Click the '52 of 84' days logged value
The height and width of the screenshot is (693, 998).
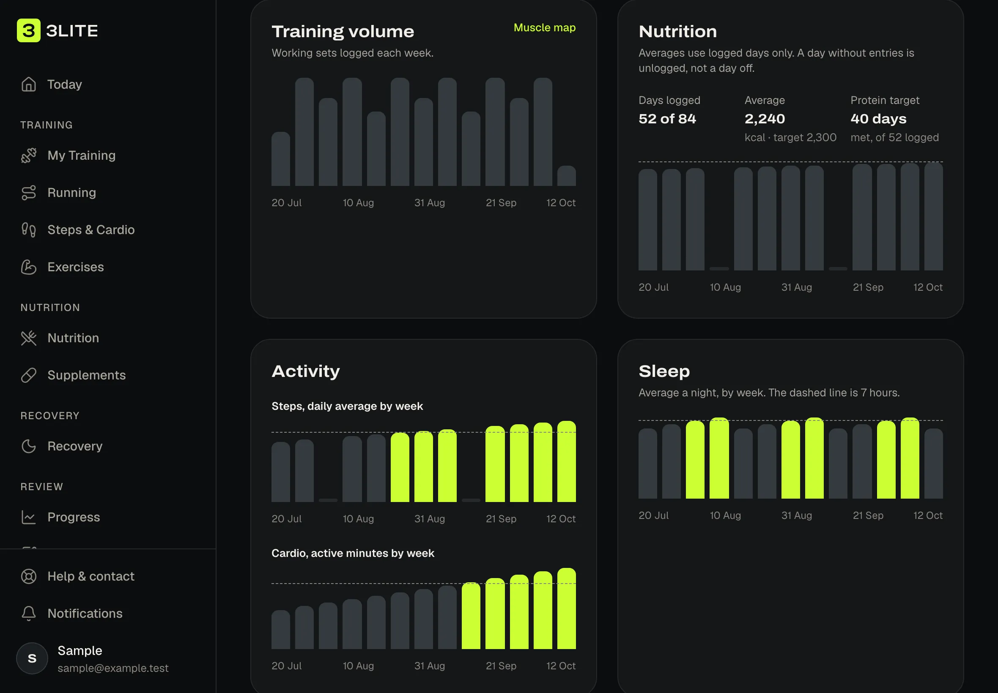(x=667, y=119)
